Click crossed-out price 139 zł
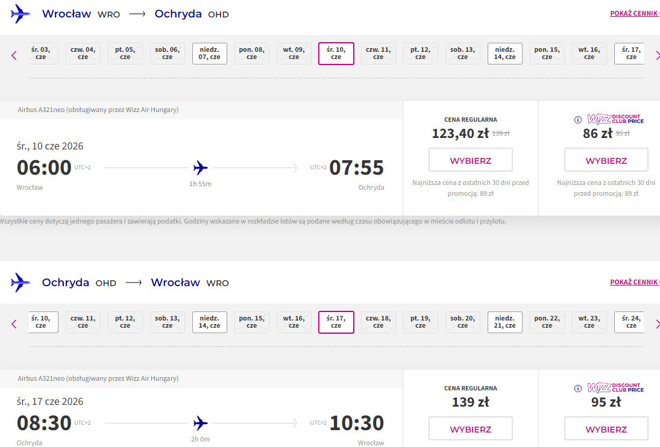The image size is (660, 447). (500, 133)
